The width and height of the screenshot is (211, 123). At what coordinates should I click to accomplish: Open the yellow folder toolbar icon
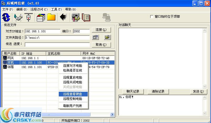[x=51, y=17]
